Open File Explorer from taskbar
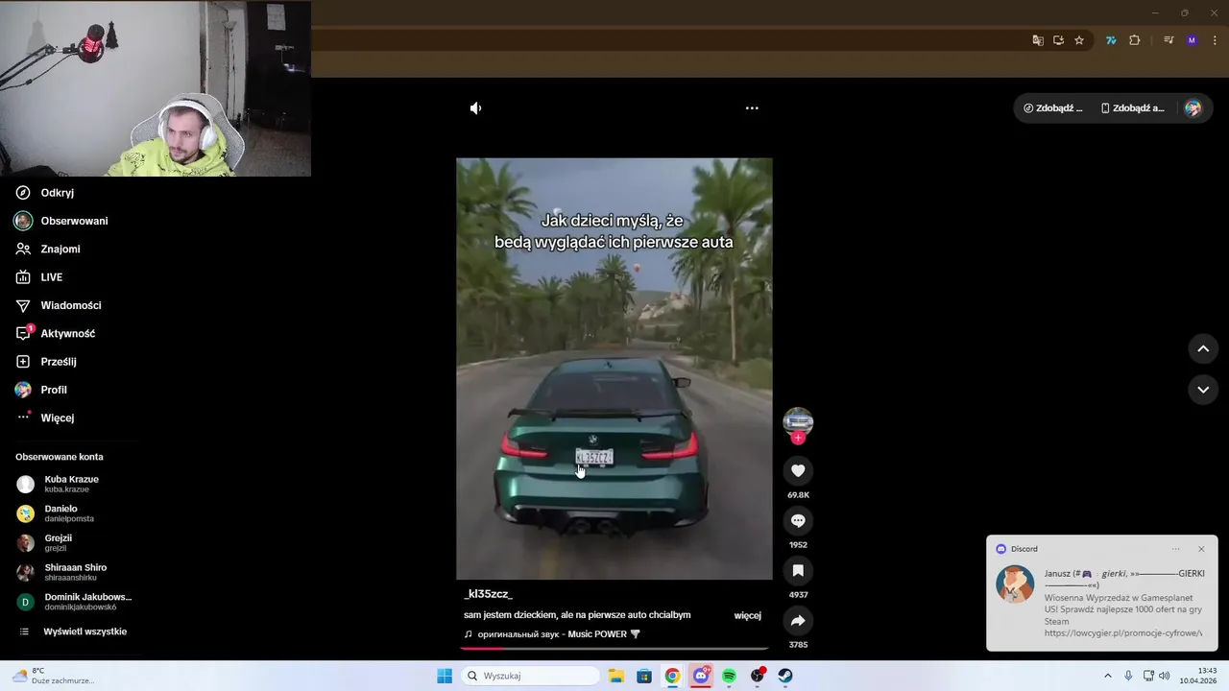 coord(616,676)
